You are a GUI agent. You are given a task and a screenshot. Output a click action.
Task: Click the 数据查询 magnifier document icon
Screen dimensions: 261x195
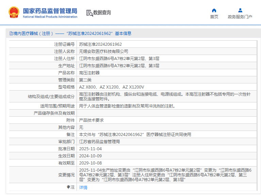pos(89,13)
